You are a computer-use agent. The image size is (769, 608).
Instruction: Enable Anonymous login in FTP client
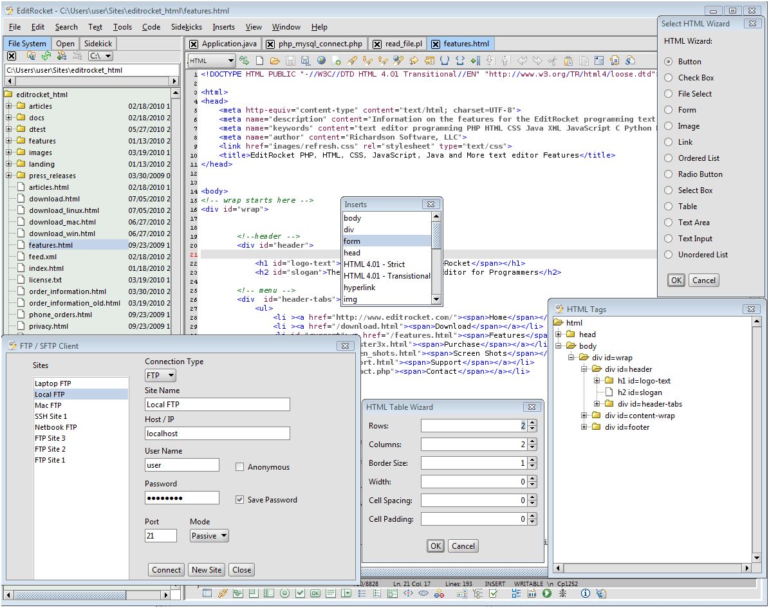[239, 466]
